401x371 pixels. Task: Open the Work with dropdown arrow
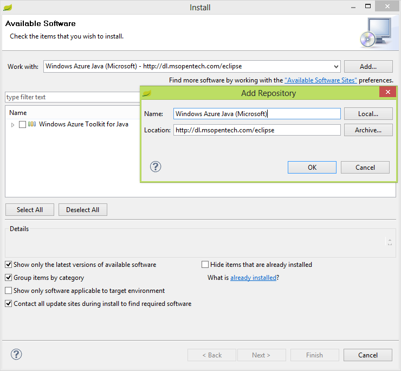click(336, 67)
